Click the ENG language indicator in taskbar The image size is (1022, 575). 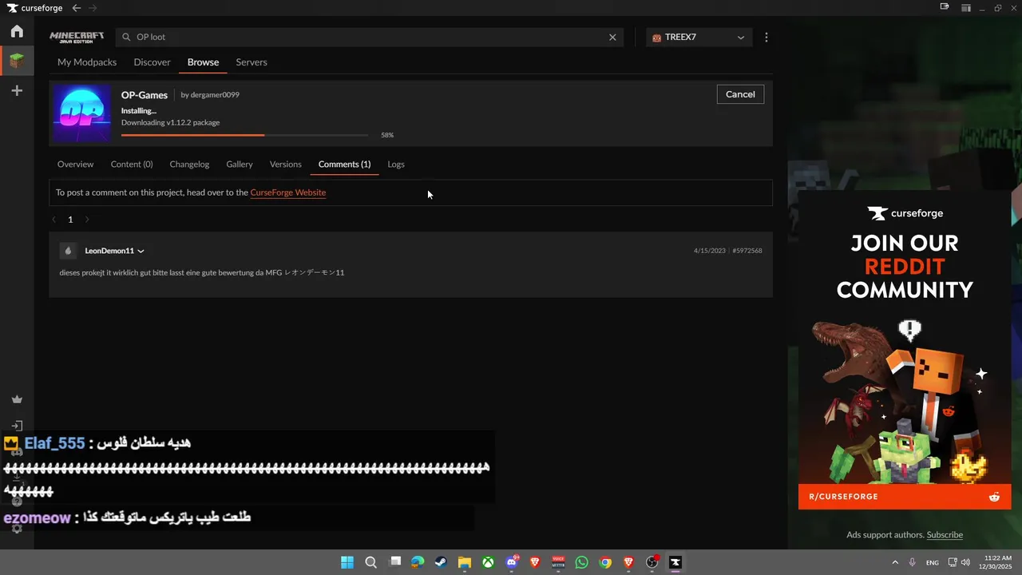(x=933, y=563)
